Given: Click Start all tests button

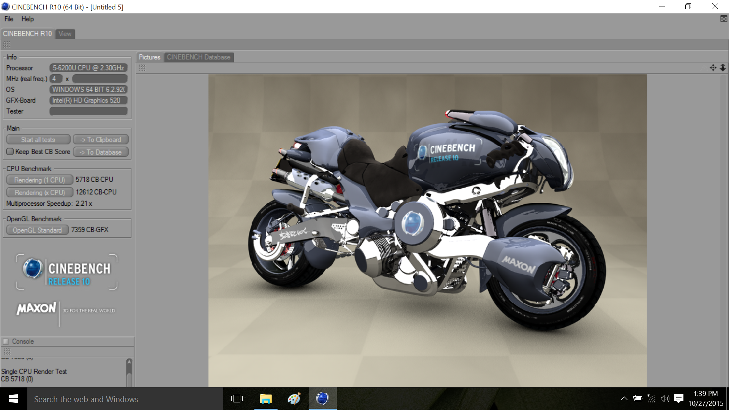Looking at the screenshot, I should coord(38,140).
